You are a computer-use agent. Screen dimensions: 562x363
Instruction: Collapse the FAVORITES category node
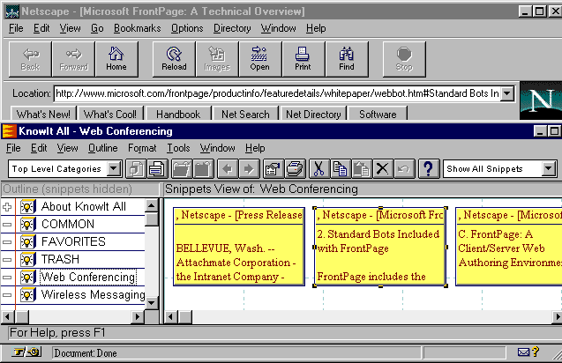click(7, 241)
